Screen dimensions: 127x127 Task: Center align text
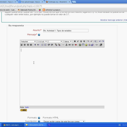(x=25, y=45)
